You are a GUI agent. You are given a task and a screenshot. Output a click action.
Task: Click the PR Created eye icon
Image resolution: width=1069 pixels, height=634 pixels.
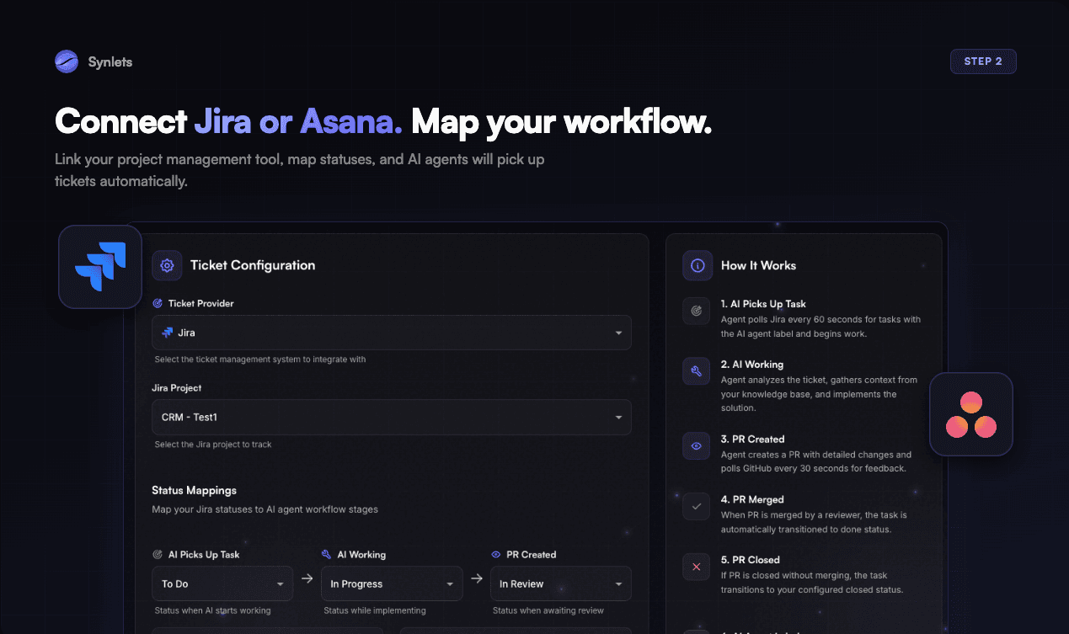[696, 445]
